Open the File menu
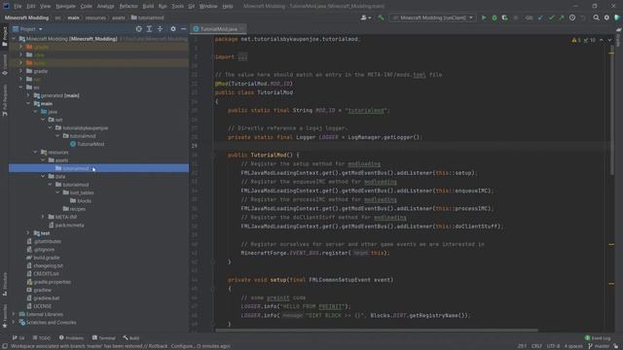The image size is (623, 350). (x=18, y=7)
